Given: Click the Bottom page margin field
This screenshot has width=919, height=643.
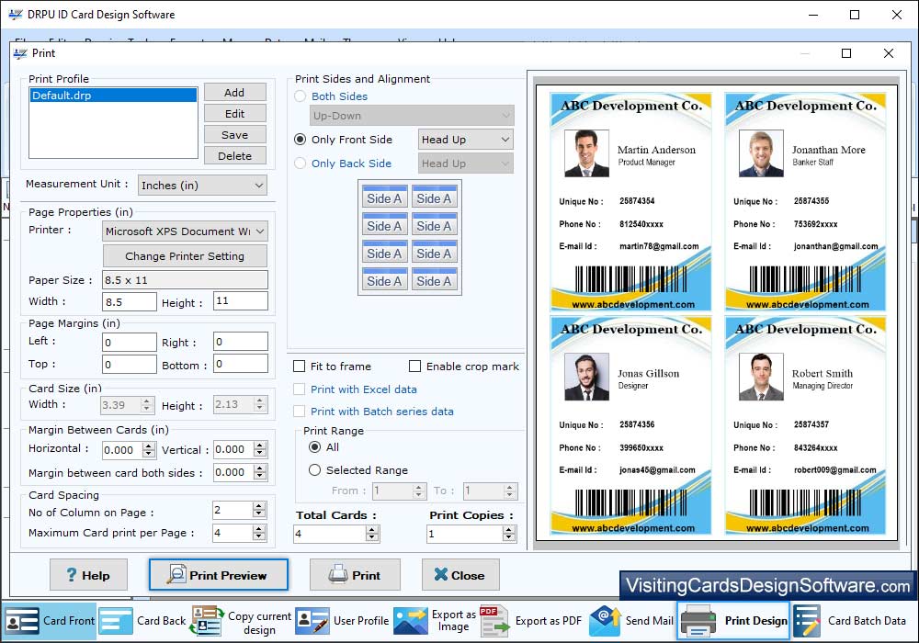Looking at the screenshot, I should click(x=240, y=364).
